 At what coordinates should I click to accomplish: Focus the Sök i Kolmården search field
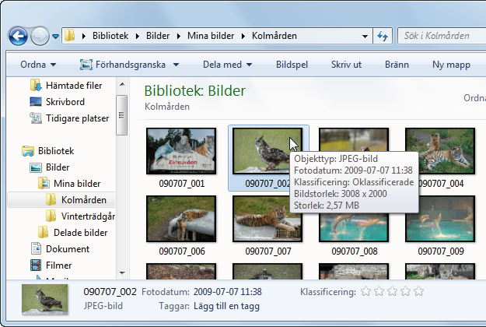click(x=442, y=36)
